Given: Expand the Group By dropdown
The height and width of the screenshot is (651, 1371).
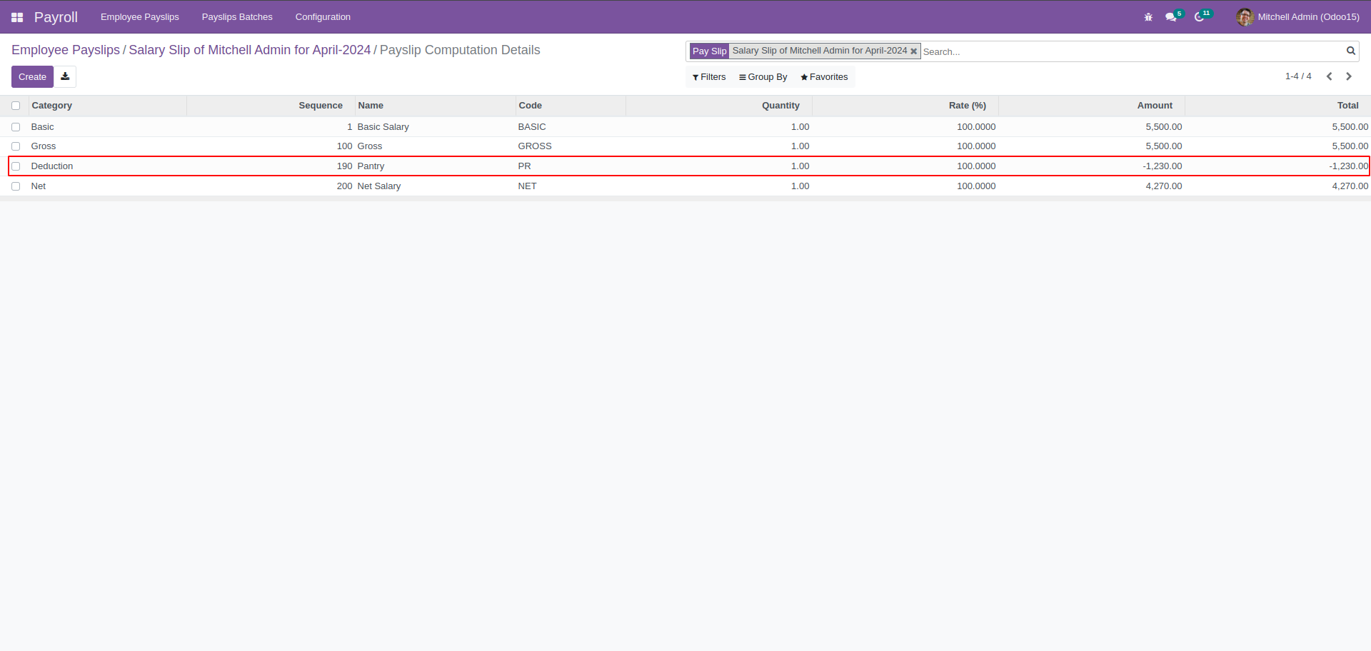Looking at the screenshot, I should [763, 77].
